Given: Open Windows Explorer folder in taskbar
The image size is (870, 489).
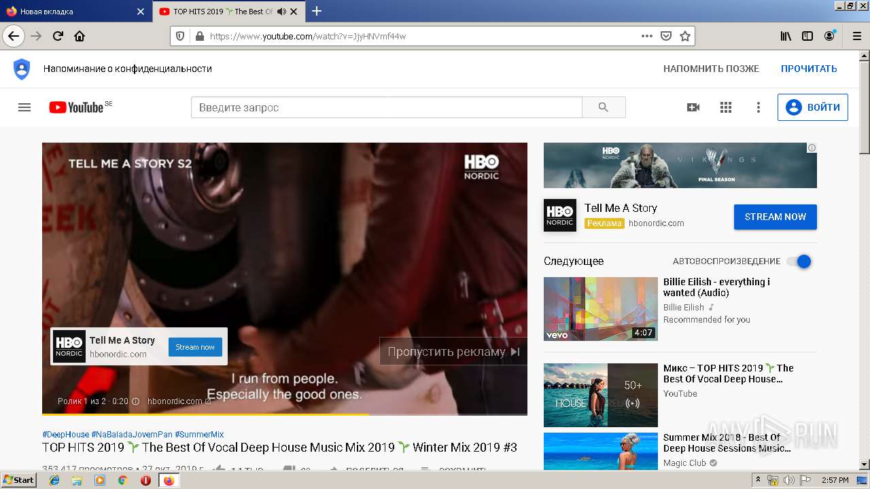Looking at the screenshot, I should click(x=77, y=480).
